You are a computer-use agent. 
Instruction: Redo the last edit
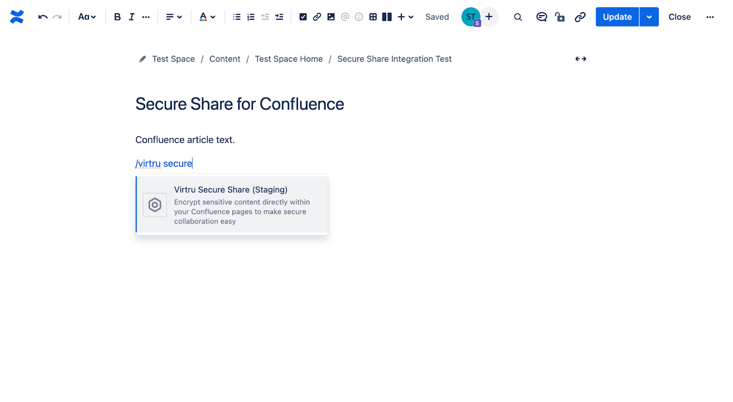point(57,17)
